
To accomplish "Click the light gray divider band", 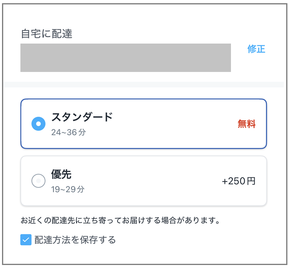I will [144, 85].
